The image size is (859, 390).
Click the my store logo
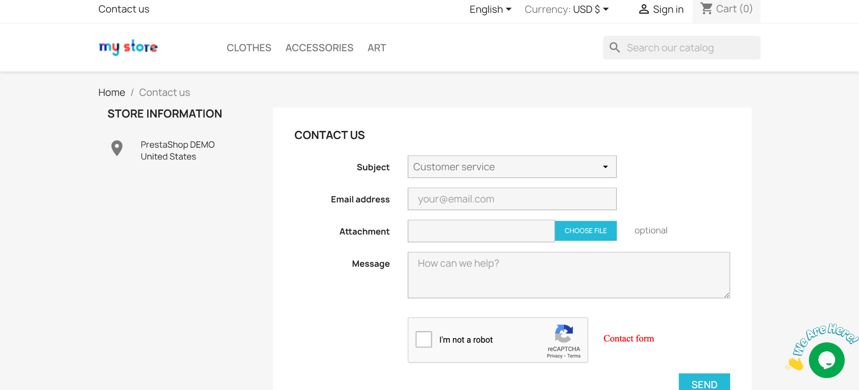click(128, 47)
